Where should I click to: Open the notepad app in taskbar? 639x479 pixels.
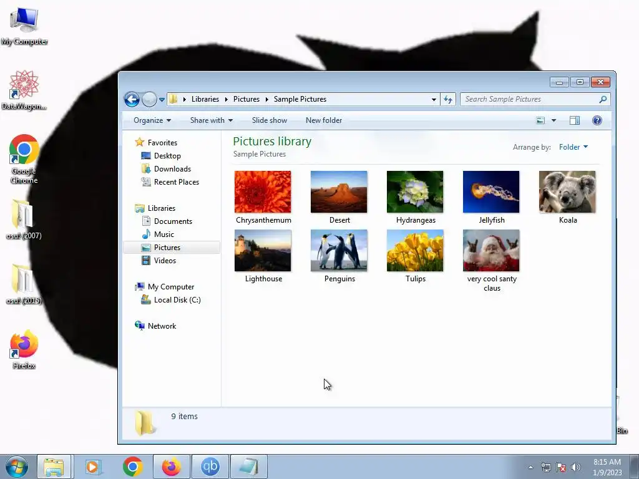coord(248,467)
